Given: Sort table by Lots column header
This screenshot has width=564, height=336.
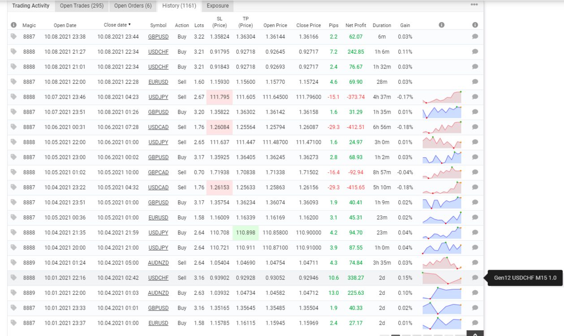Looking at the screenshot, I should (x=199, y=26).
